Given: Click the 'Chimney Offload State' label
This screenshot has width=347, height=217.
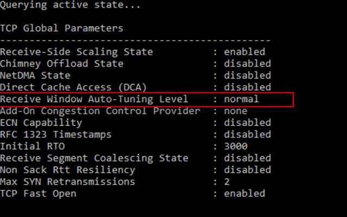Looking at the screenshot, I should [62, 64].
